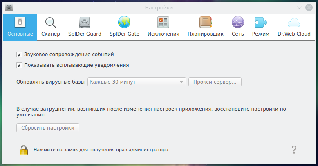Switch to the Основные tab

(x=20, y=27)
